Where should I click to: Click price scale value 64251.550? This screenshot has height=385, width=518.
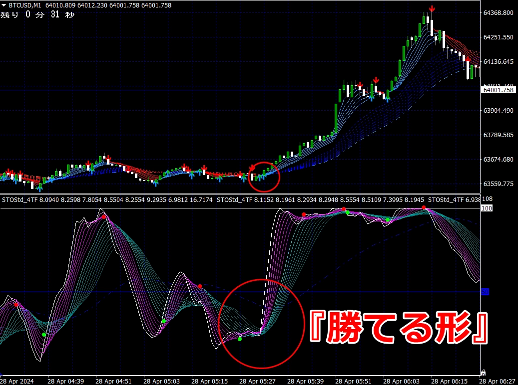(x=498, y=37)
